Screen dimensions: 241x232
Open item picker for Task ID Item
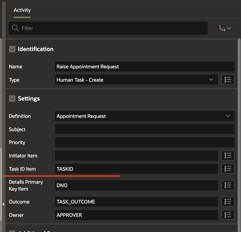pos(228,169)
